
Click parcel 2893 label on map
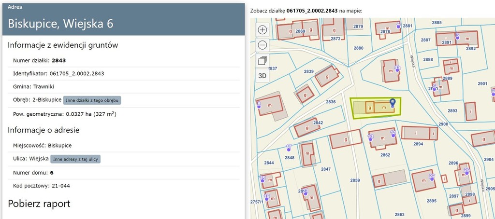pos(452,111)
